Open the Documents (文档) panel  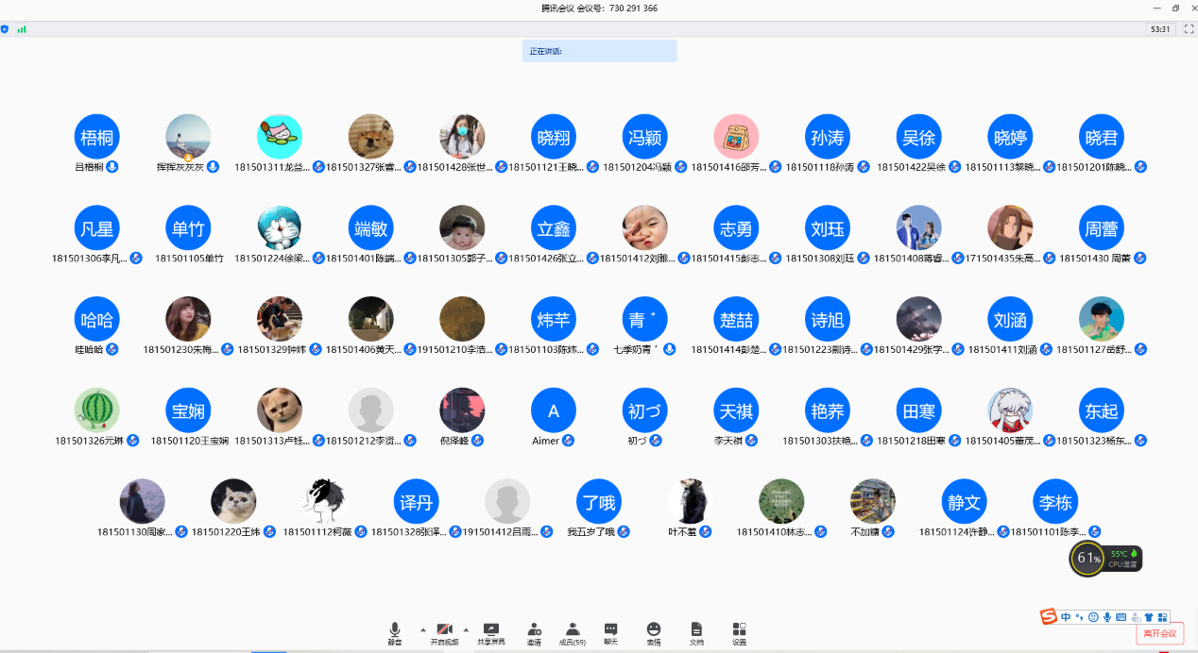[x=696, y=632]
